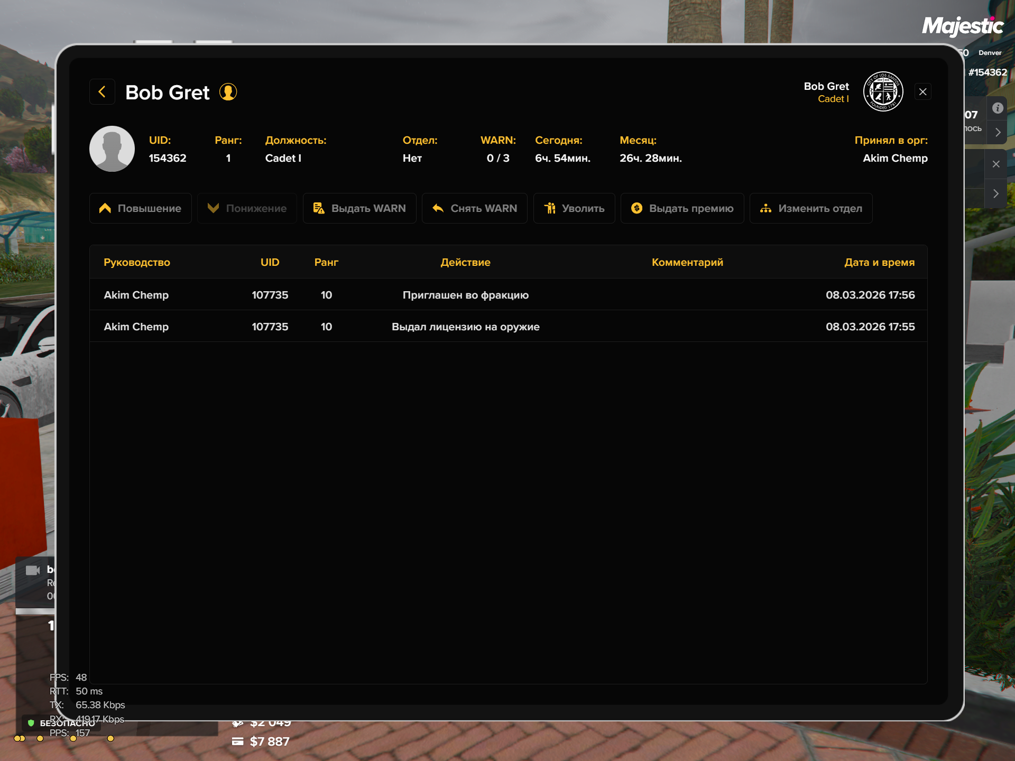Click the gray avatar placeholder picture
The width and height of the screenshot is (1015, 761).
112,149
